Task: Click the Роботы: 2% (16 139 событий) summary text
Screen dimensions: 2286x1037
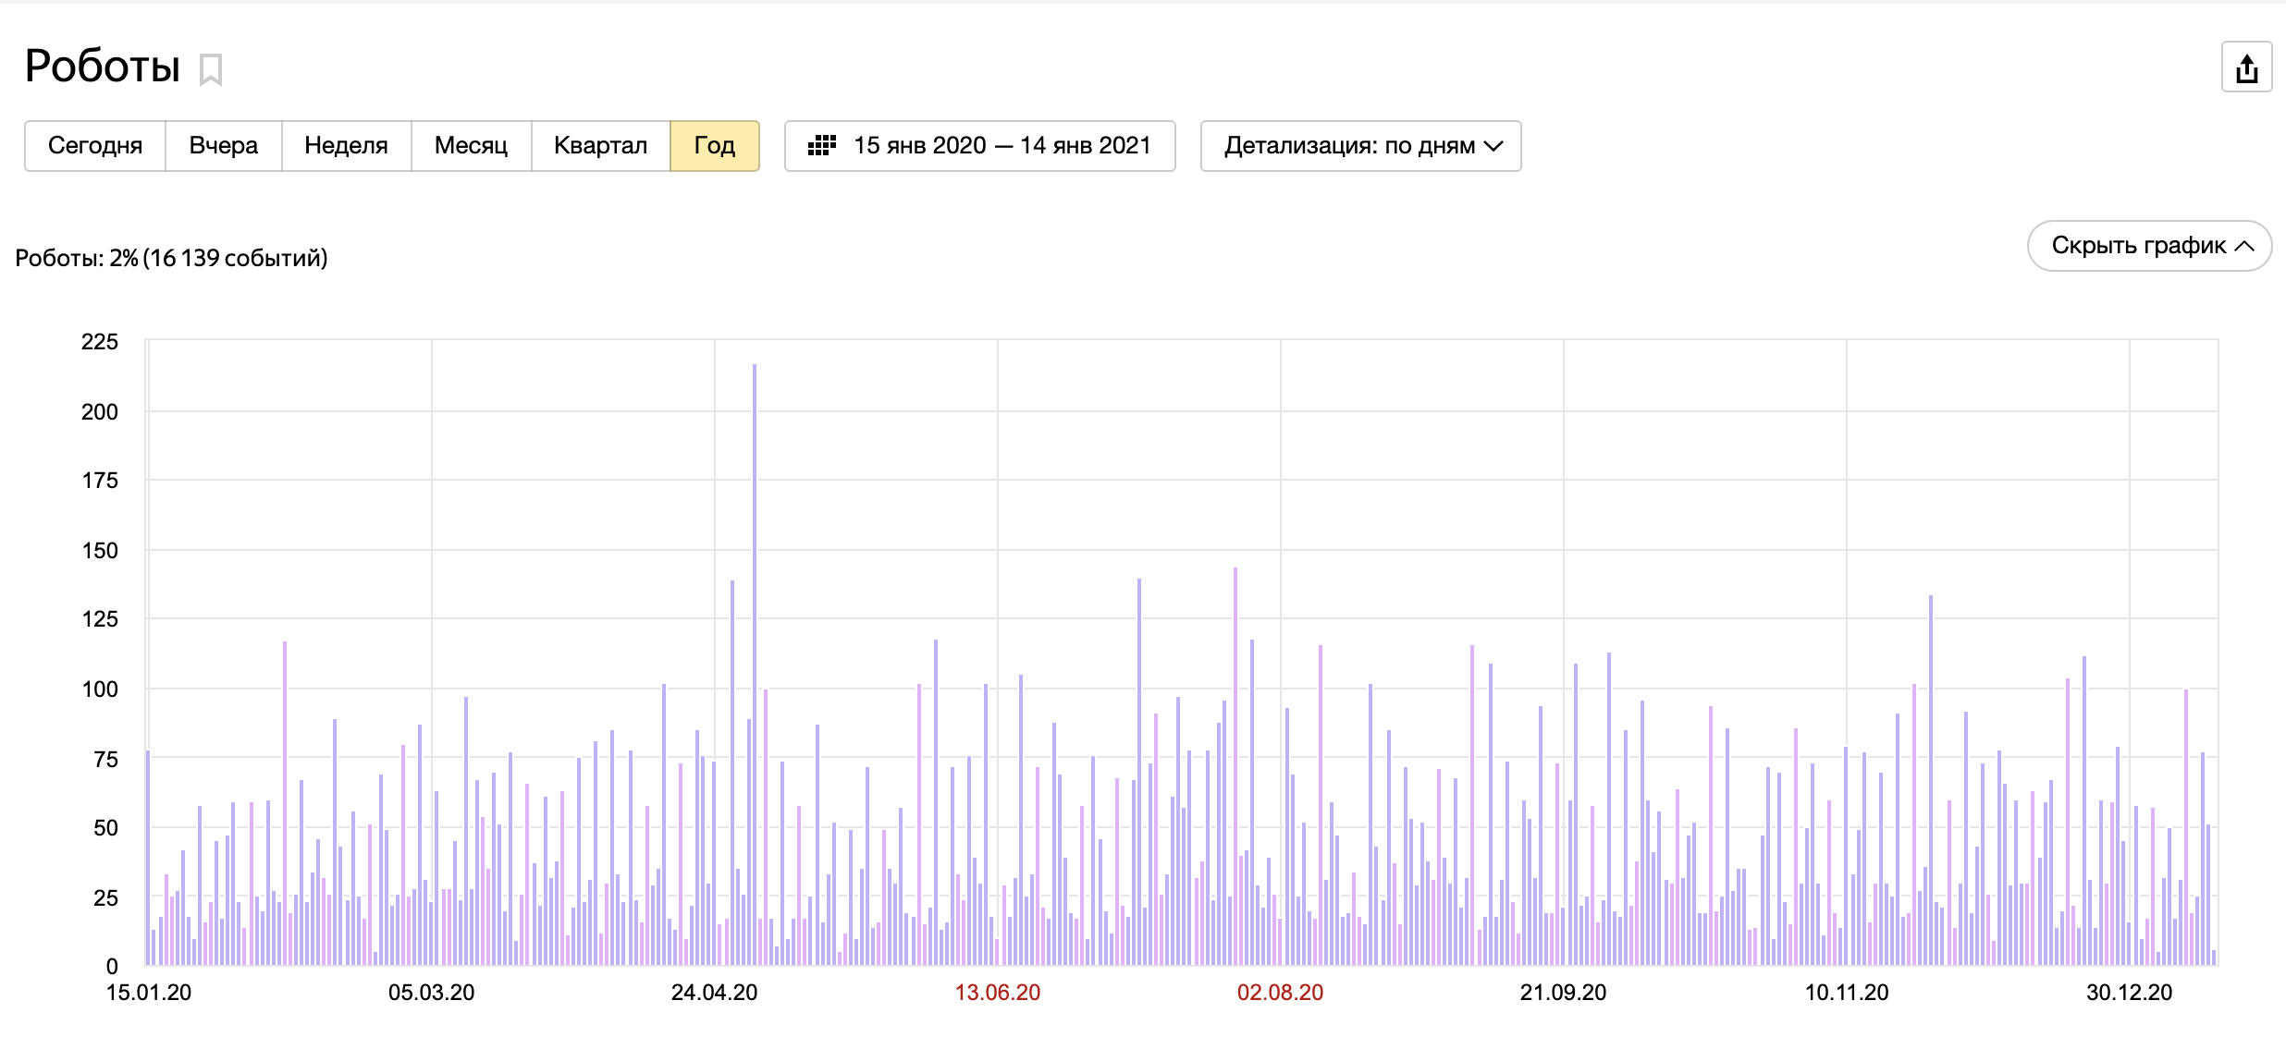Action: tap(172, 258)
